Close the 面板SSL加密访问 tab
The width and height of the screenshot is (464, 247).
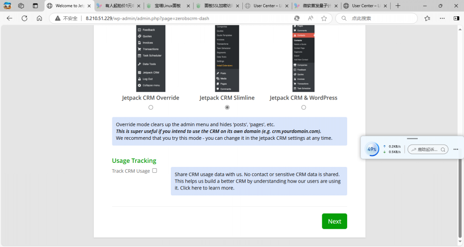pyautogui.click(x=237, y=6)
